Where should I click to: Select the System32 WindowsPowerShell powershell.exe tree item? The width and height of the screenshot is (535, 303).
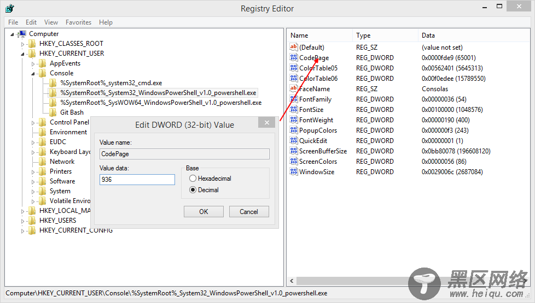coord(158,93)
